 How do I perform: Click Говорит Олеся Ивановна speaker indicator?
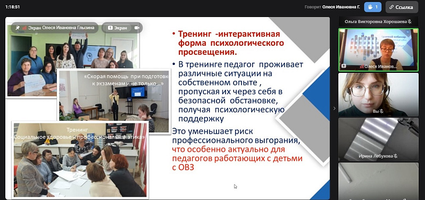(332, 7)
